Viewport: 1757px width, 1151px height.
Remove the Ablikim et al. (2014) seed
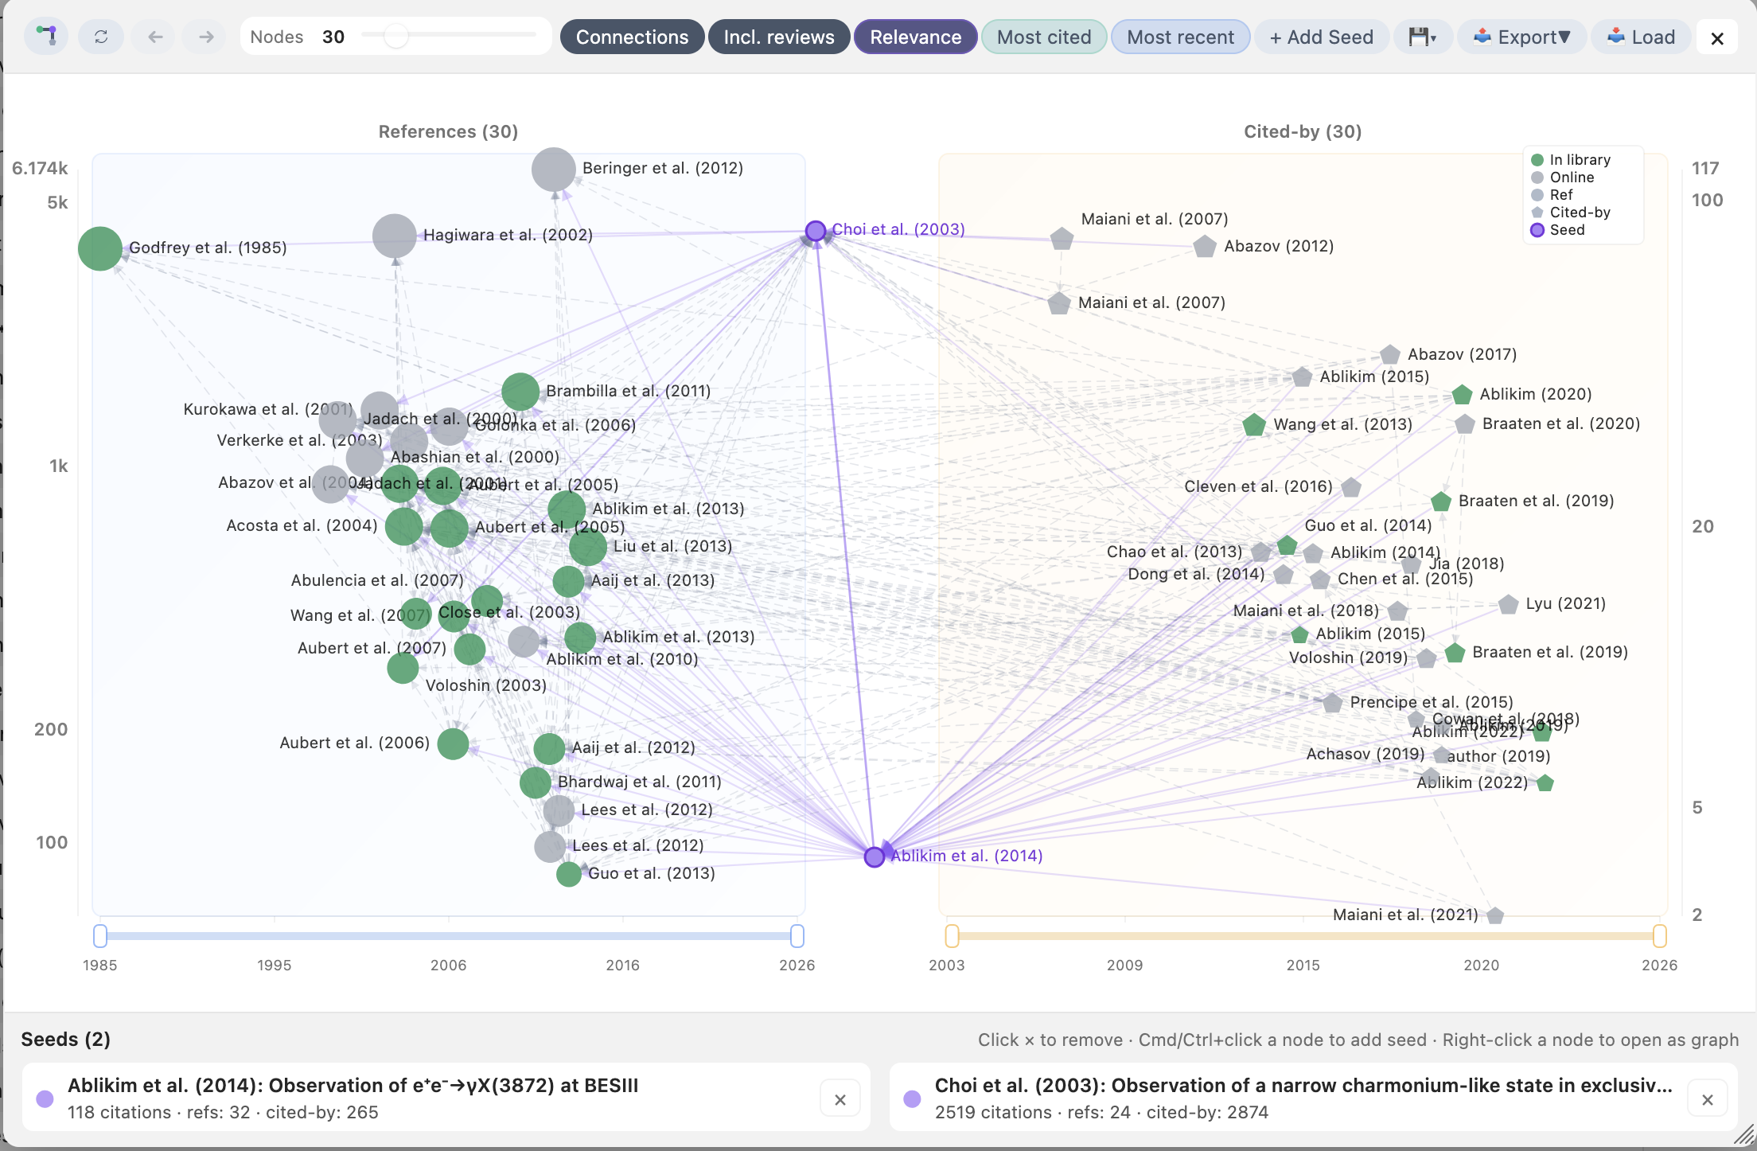click(x=840, y=1099)
